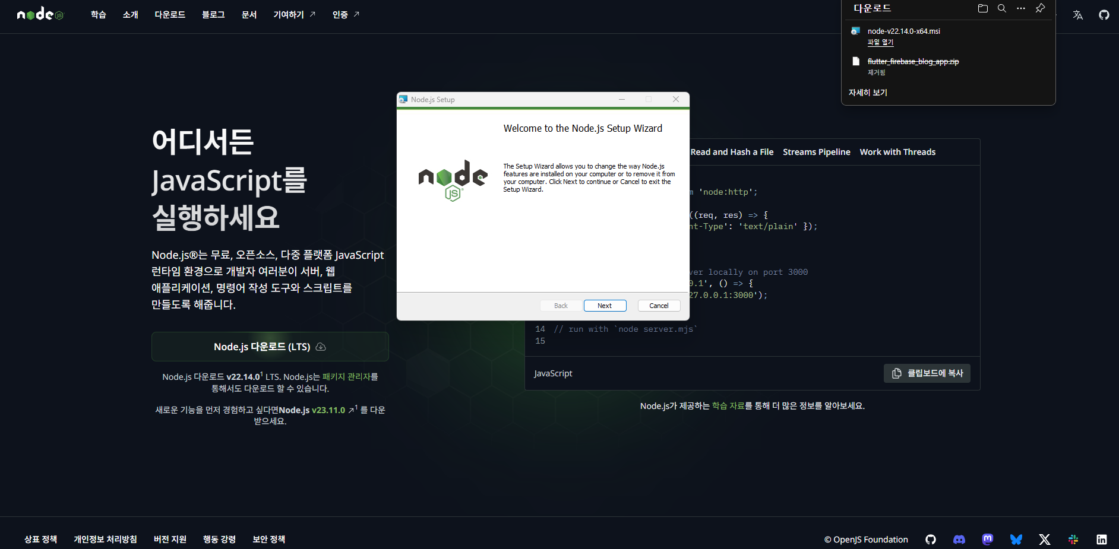Open 버전 지원 footer link
This screenshot has width=1119, height=549.
coord(170,540)
